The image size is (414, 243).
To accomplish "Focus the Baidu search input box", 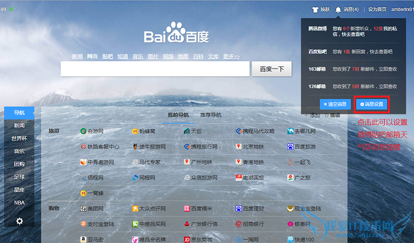I will [x=155, y=69].
